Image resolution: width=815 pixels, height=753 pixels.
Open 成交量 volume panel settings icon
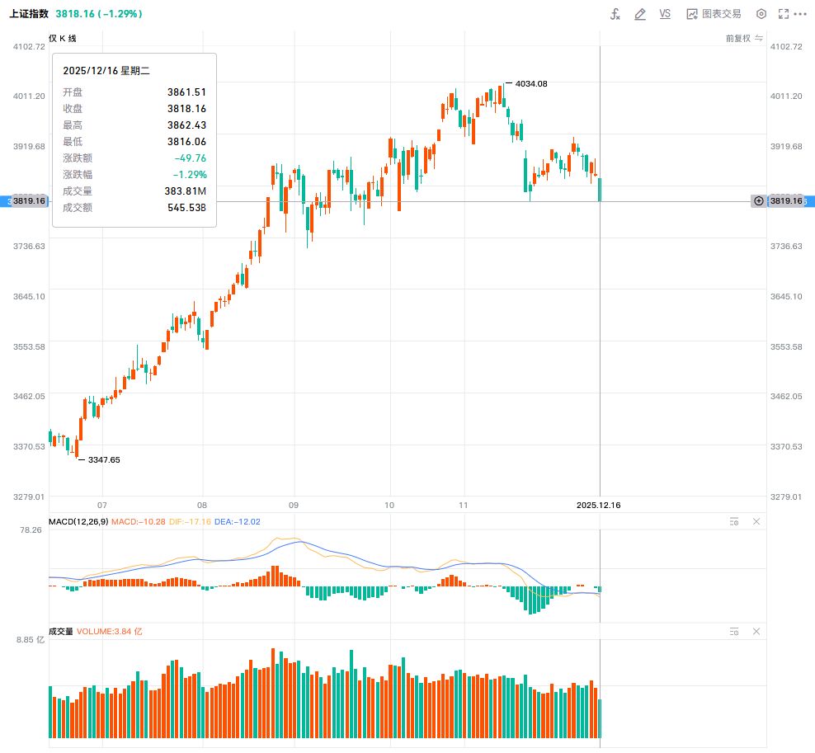[x=733, y=632]
